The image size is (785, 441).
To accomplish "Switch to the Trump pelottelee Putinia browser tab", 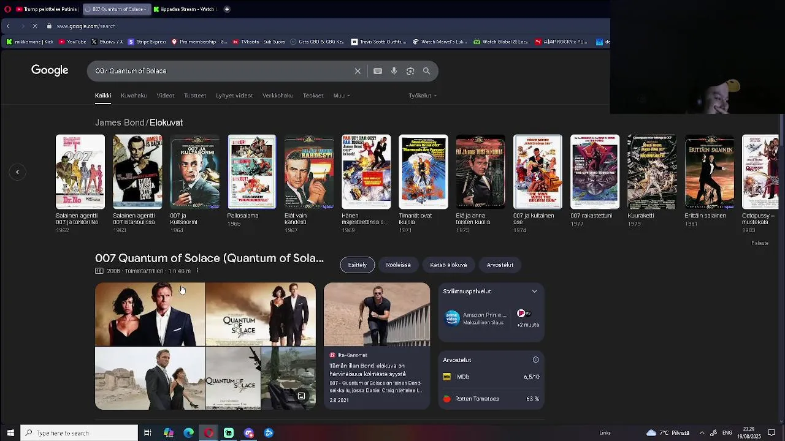I will point(47,9).
